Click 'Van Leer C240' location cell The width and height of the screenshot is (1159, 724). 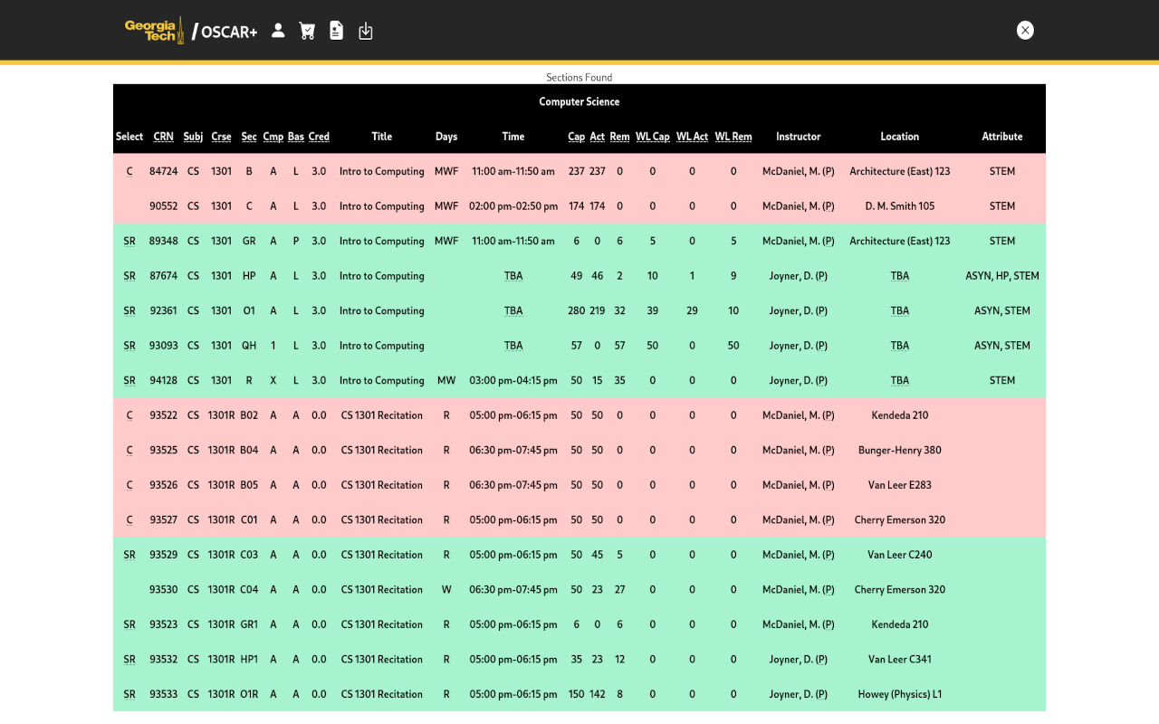900,555
